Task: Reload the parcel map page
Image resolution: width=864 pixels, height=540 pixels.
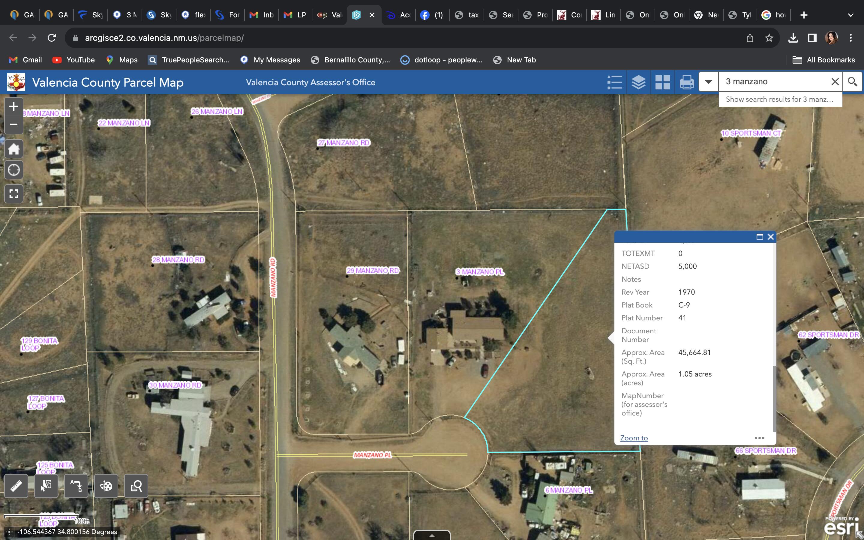Action: pyautogui.click(x=52, y=38)
